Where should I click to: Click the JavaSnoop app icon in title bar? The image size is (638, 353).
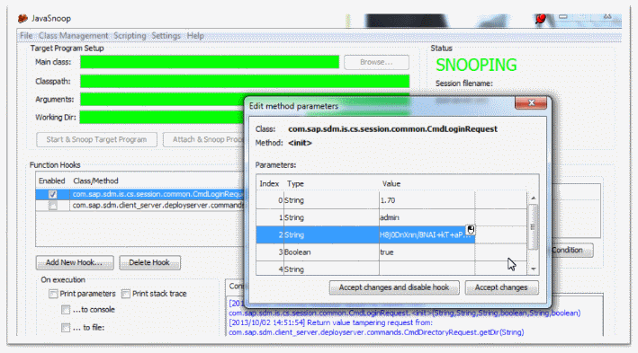(22, 18)
